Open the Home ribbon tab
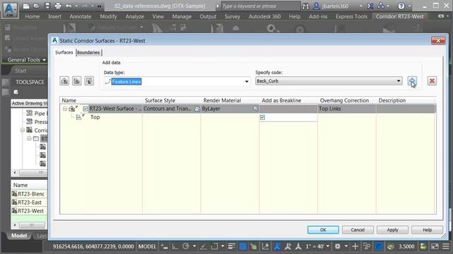Viewport: 453px width, 254px height. click(33, 17)
